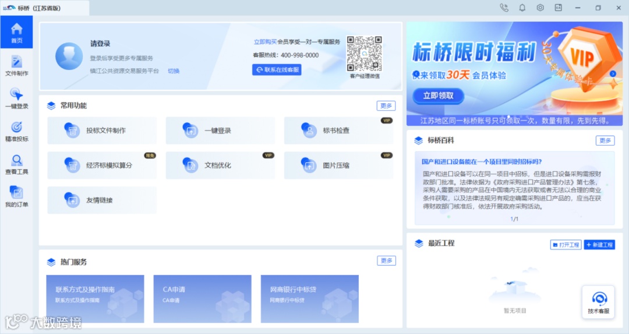The image size is (629, 334).
Task: Click the customer manager QR code
Action: (x=364, y=54)
